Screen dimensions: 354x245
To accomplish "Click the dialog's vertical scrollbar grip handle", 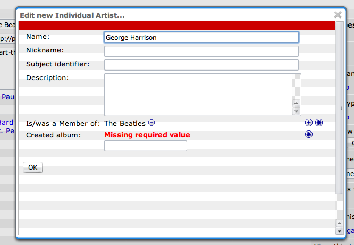I will [339, 108].
